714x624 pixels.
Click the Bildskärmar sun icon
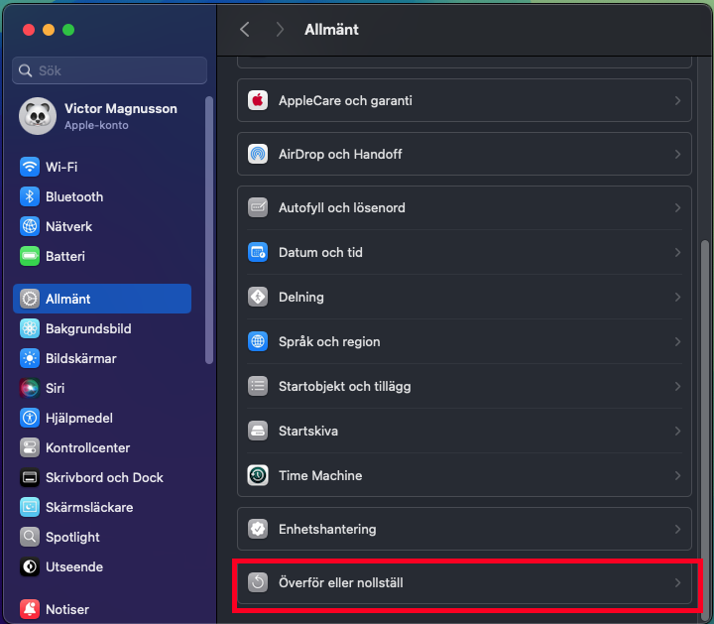(x=30, y=358)
